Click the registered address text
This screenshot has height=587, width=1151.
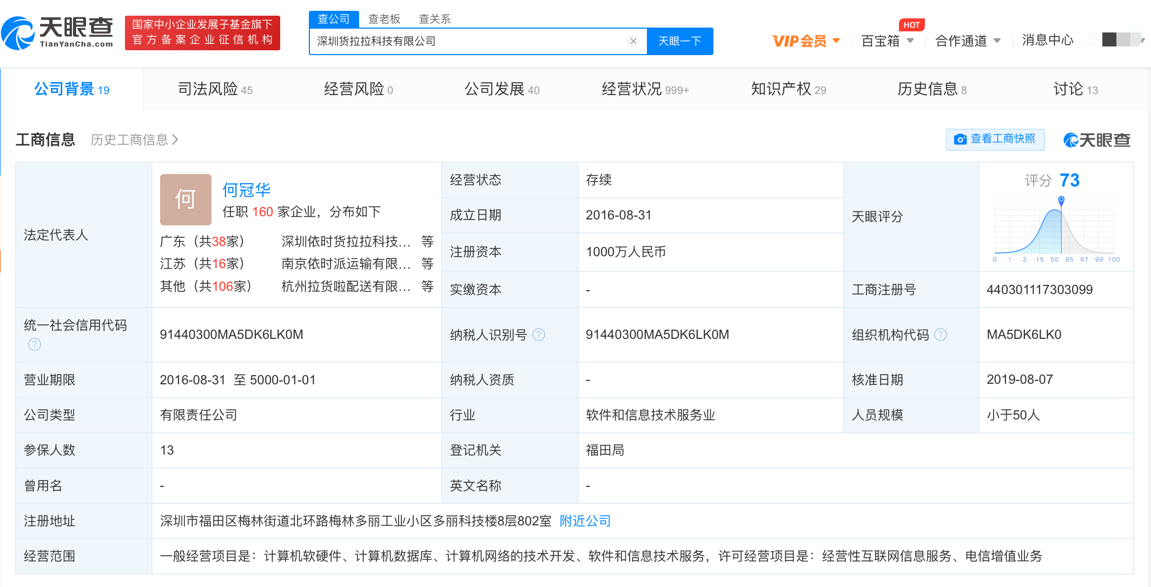click(356, 521)
